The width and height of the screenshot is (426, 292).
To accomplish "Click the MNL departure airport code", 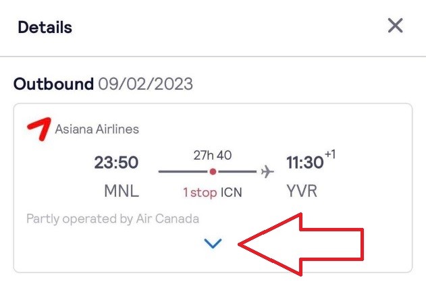I will click(122, 191).
